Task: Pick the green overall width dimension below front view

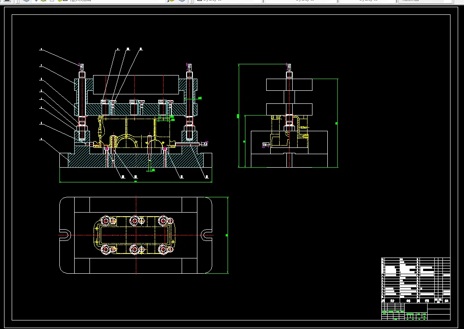Action: (136, 182)
